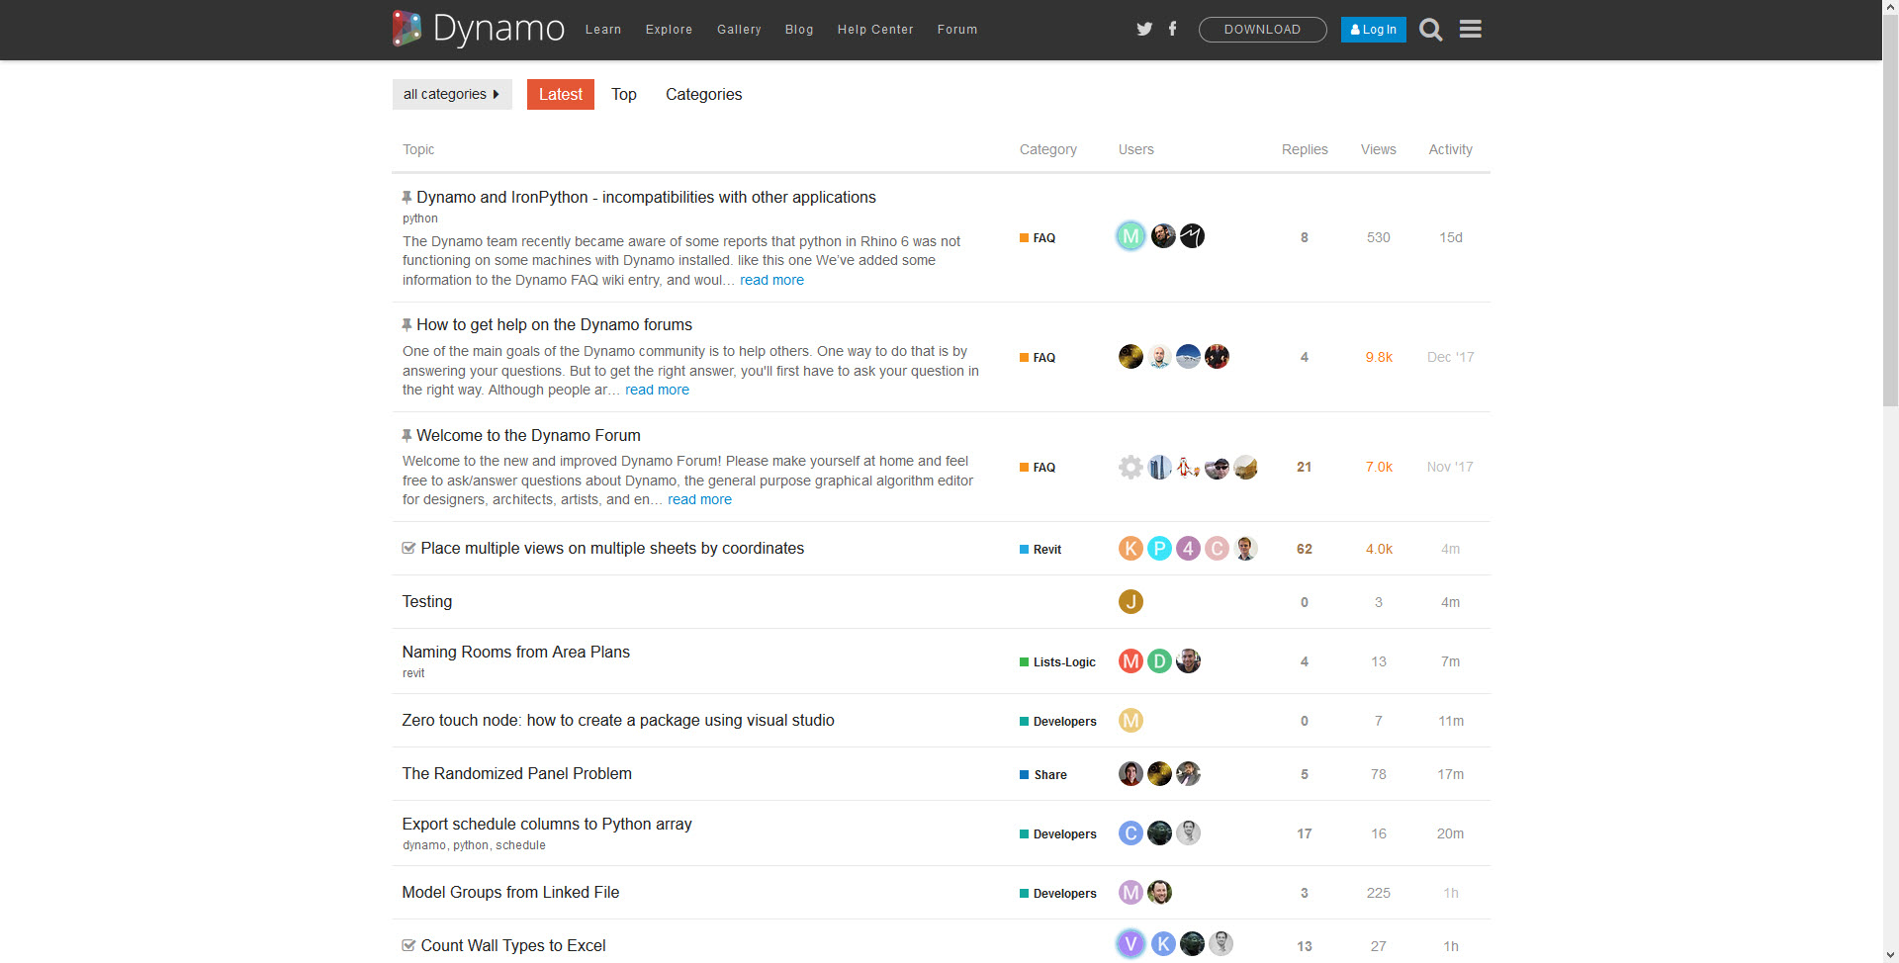Click the orange J user avatar on Testing

coord(1130,601)
